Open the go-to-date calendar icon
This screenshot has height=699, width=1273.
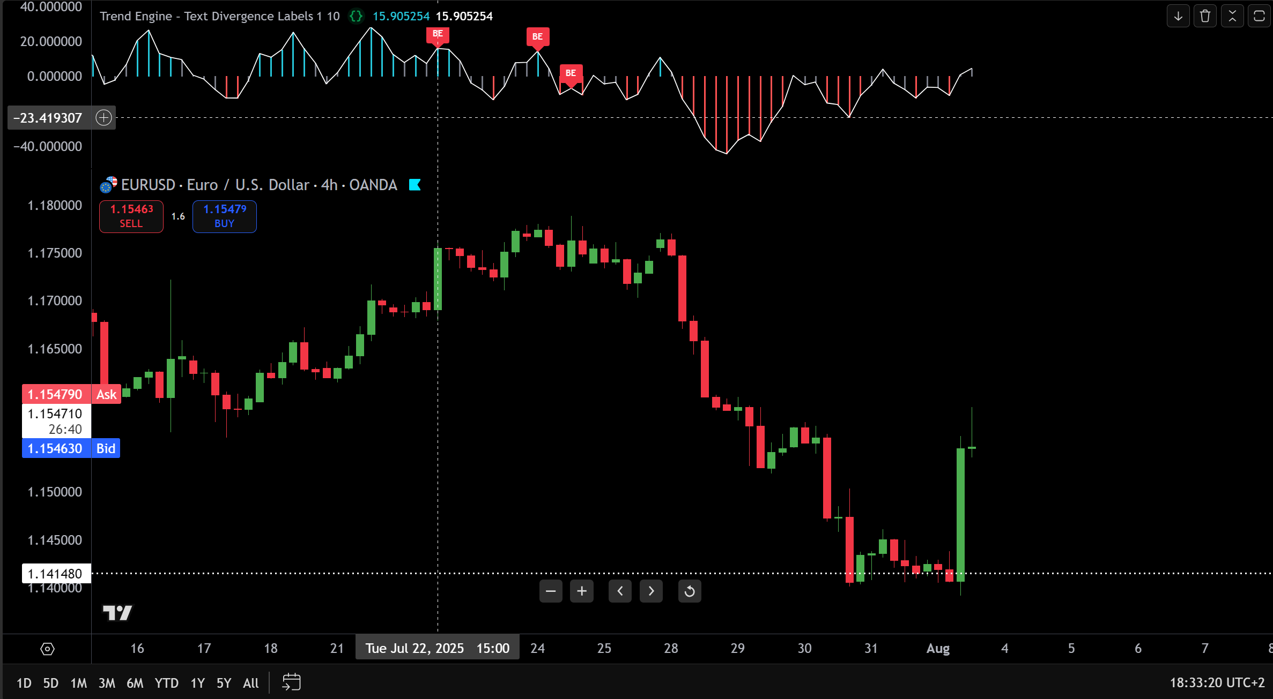(291, 682)
